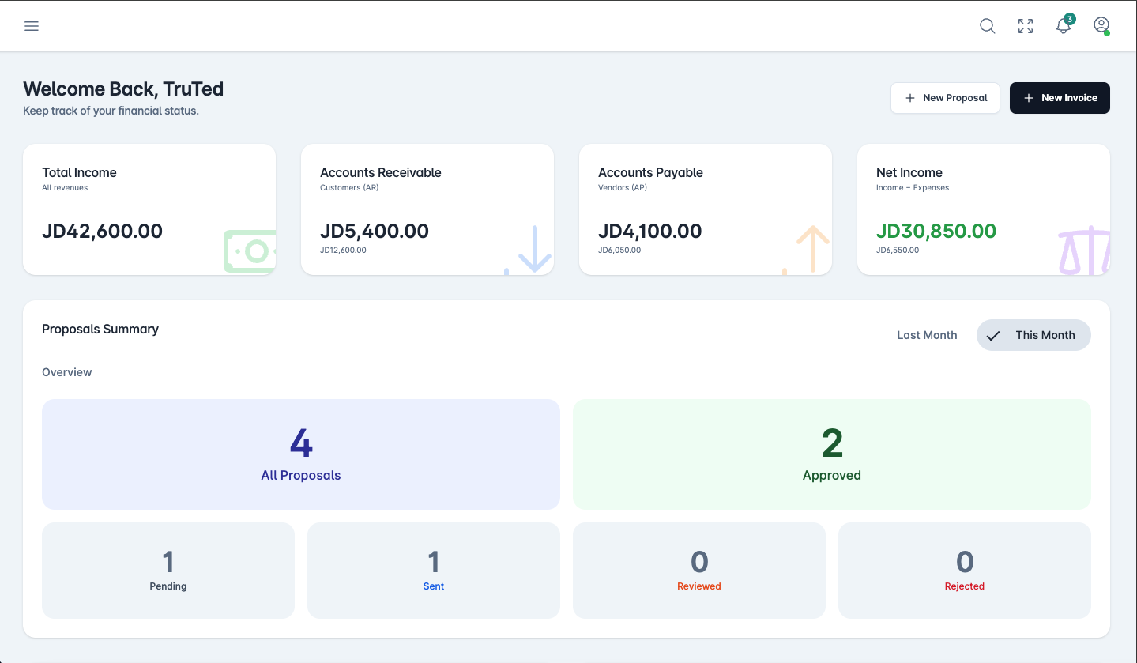This screenshot has height=663, width=1137.
Task: Click the Proposals Summary heading
Action: point(100,329)
